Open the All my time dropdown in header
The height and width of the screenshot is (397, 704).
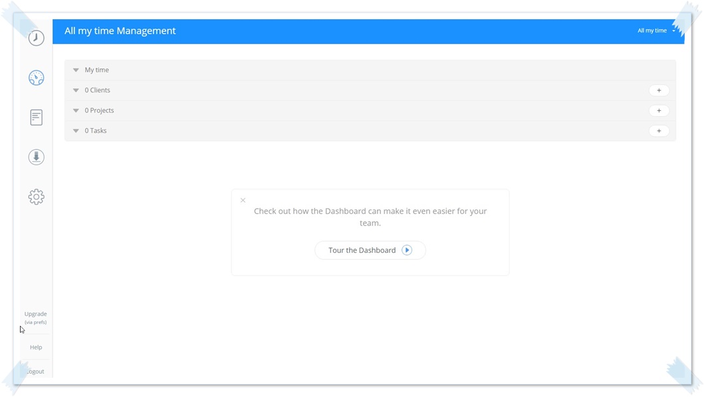[655, 31]
